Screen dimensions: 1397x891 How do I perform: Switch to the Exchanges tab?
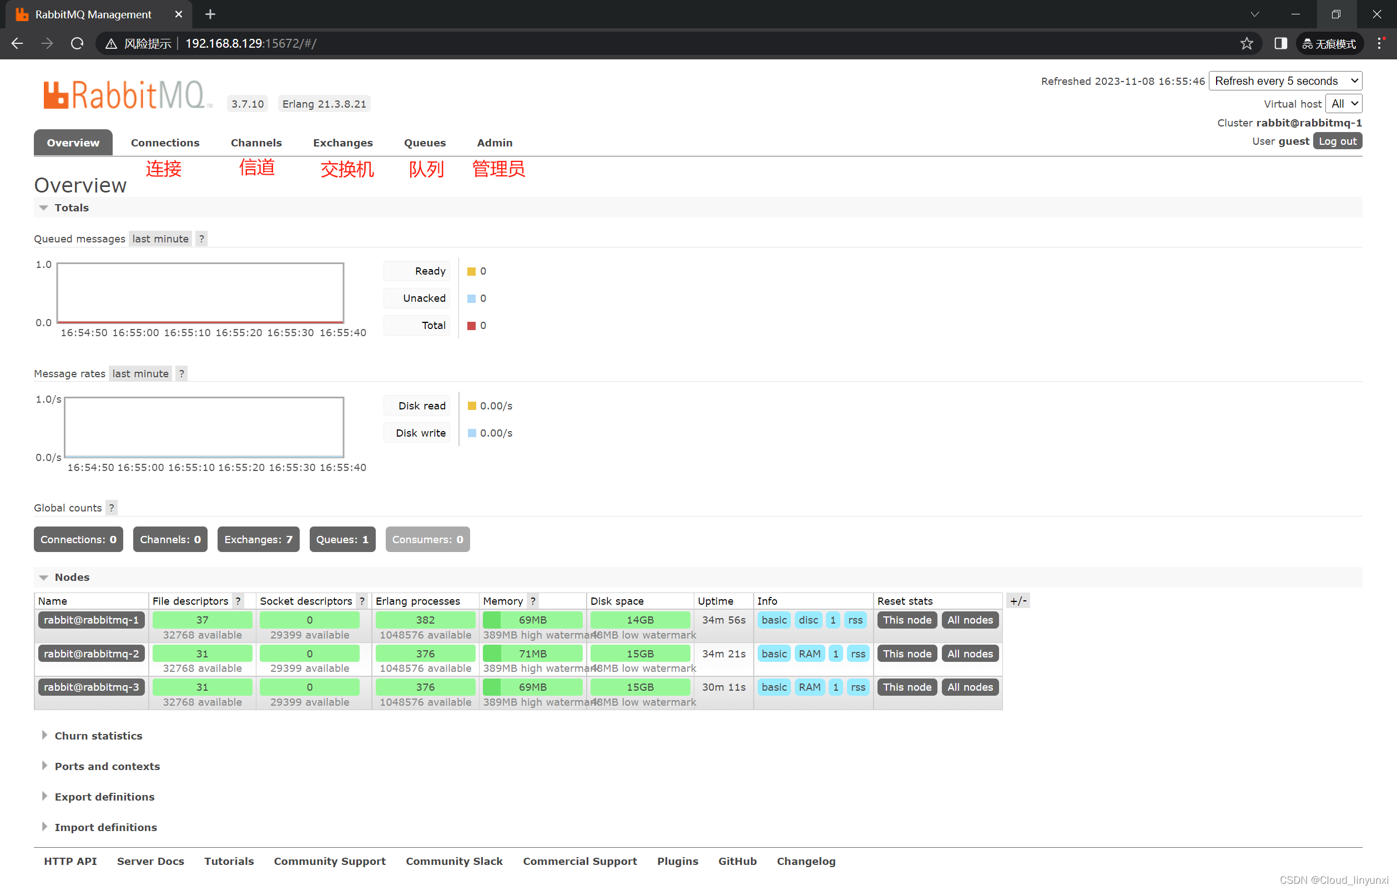pyautogui.click(x=342, y=143)
